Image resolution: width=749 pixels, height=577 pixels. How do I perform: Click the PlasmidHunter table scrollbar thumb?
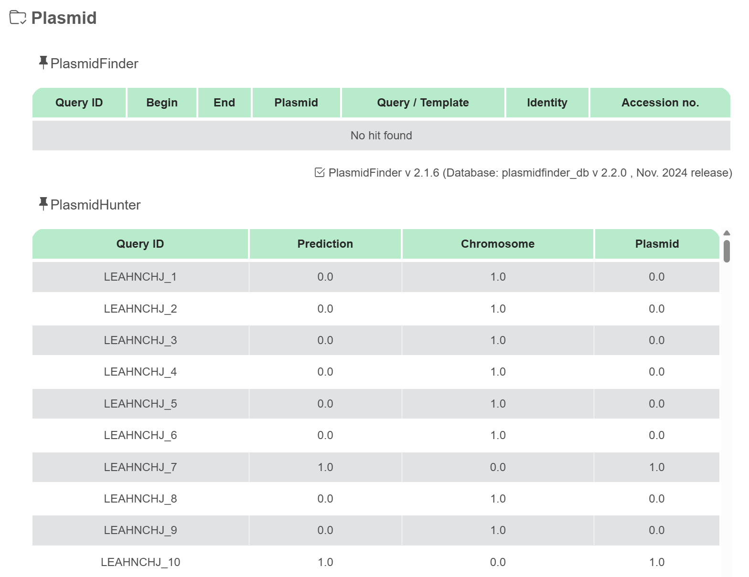point(727,251)
